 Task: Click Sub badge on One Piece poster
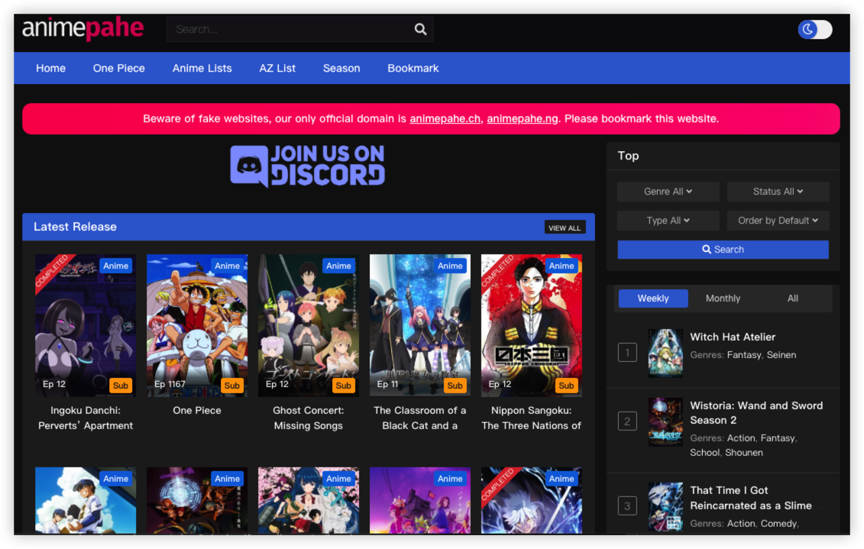coord(232,386)
